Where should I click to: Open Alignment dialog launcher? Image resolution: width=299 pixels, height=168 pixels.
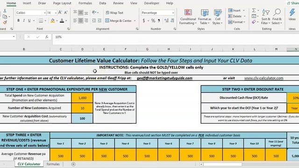pyautogui.click(x=137, y=29)
